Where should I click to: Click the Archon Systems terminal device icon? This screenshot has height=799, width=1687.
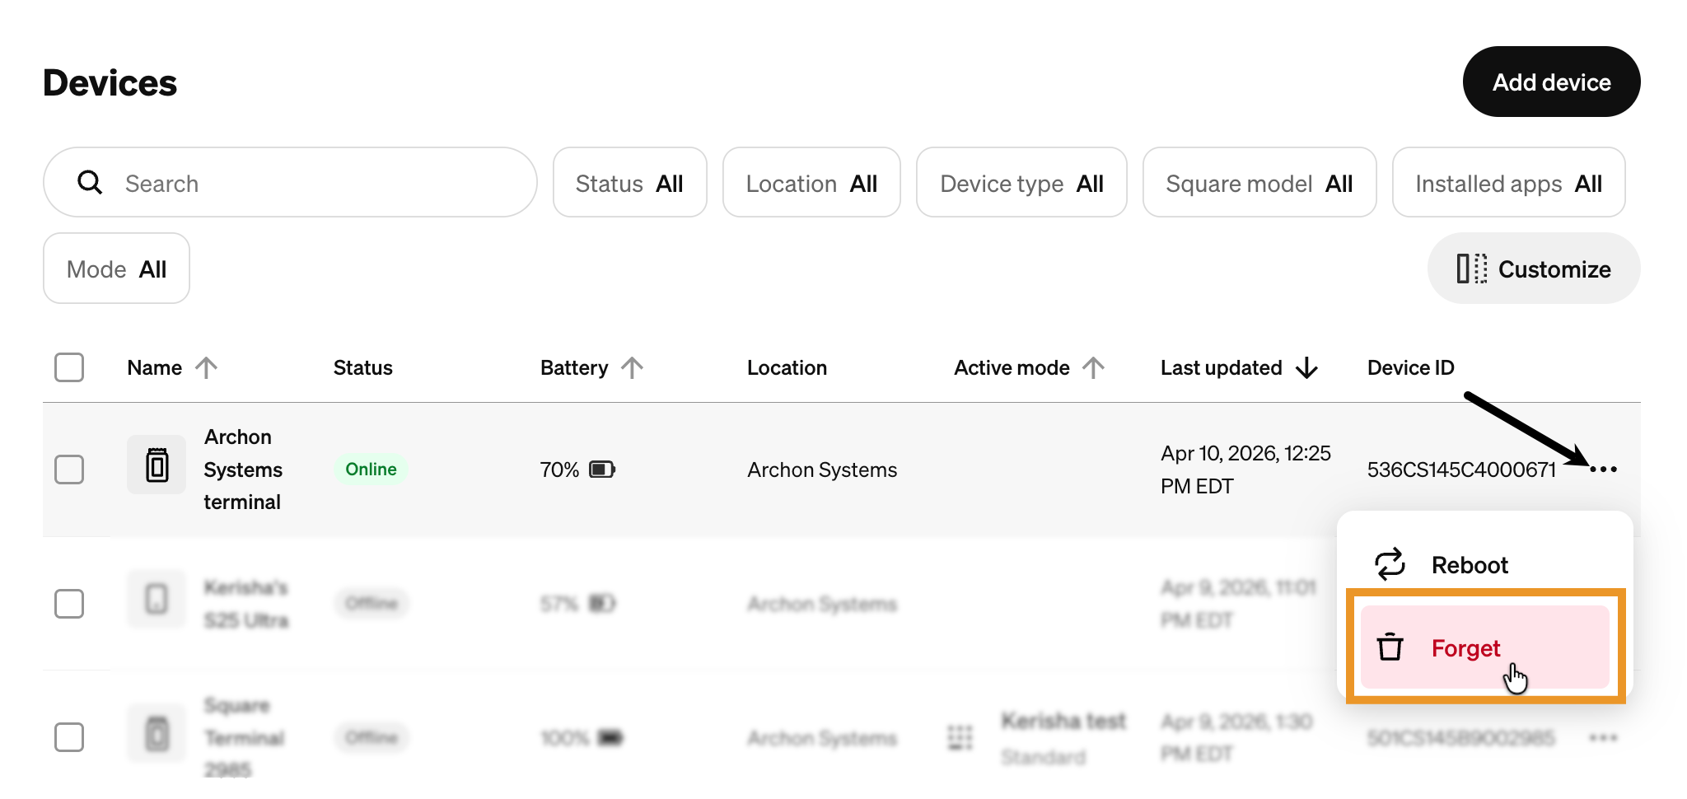click(x=157, y=465)
